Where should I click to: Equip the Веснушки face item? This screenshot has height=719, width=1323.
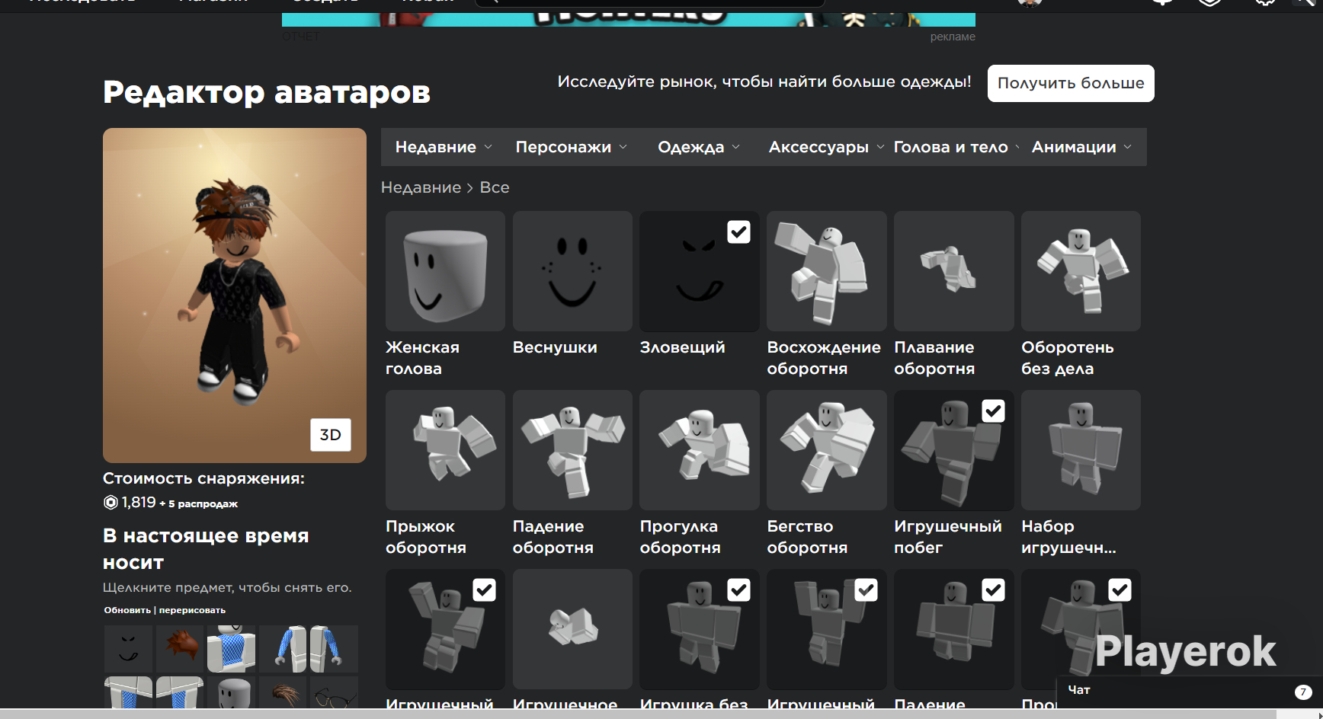pos(572,271)
